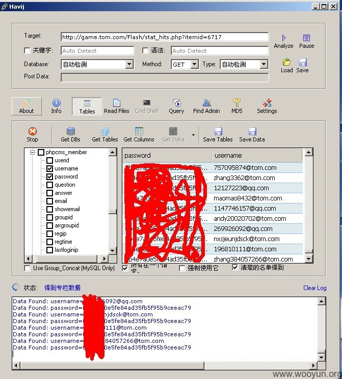Click tree panel scroll down arrow
The image size is (342, 379).
112,250
